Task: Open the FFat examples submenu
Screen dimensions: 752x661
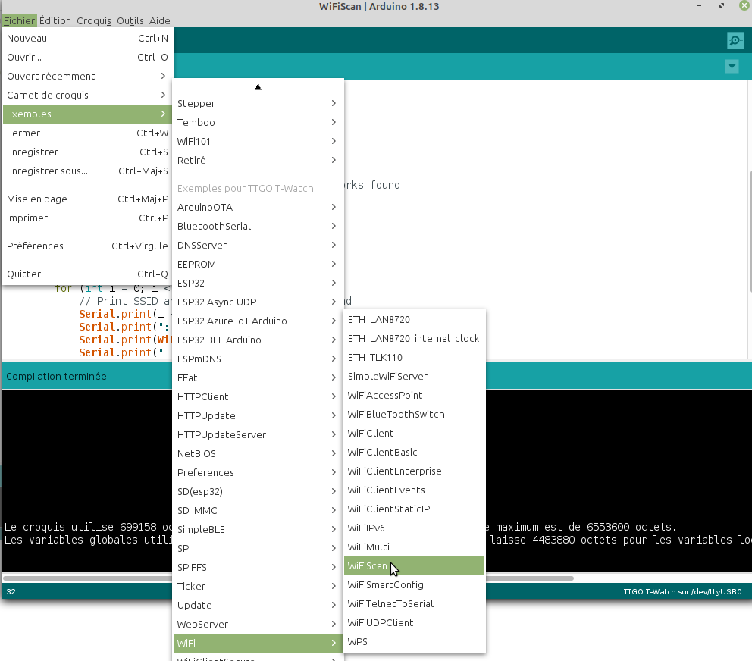Action: pos(258,377)
